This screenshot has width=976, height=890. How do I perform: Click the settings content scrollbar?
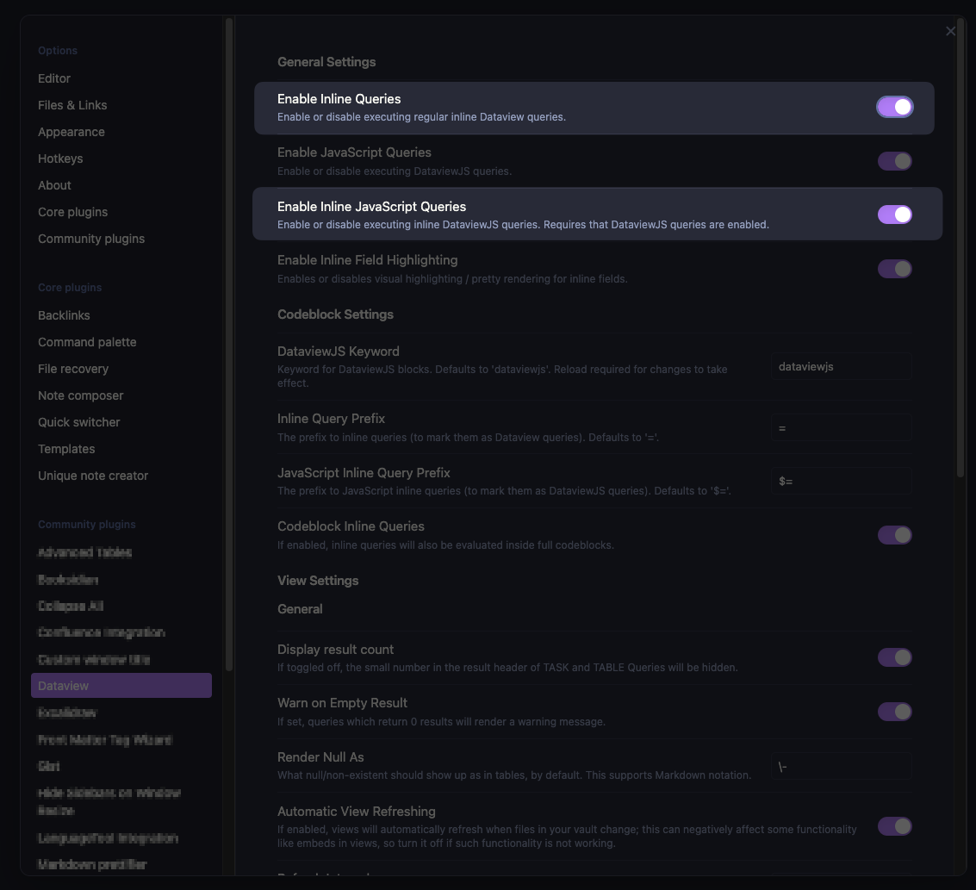tap(960, 258)
